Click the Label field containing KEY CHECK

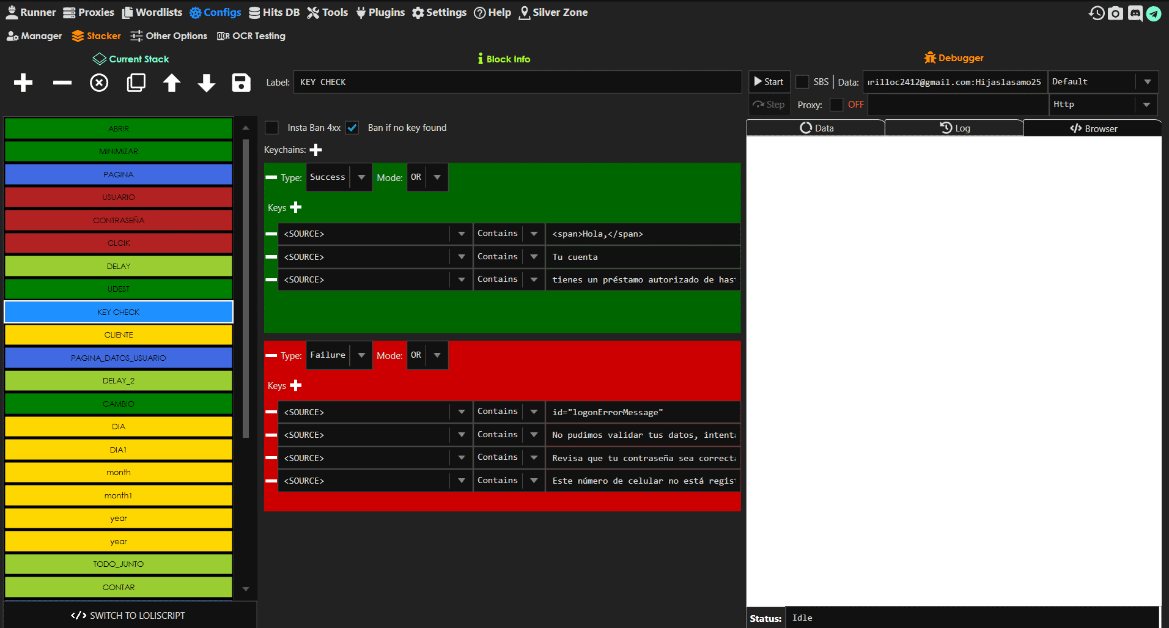pos(517,82)
